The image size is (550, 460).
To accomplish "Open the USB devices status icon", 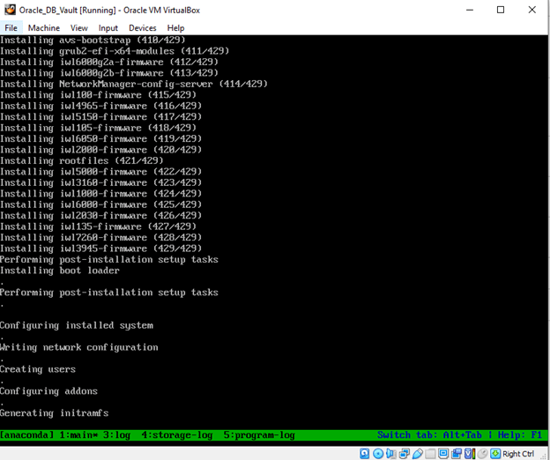I will 418,454.
